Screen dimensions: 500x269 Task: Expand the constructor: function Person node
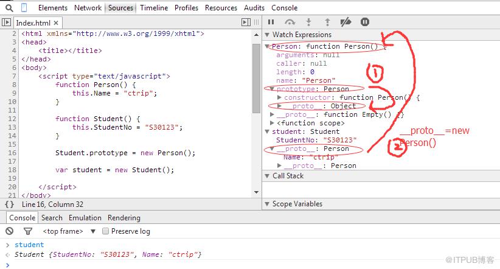pos(279,97)
